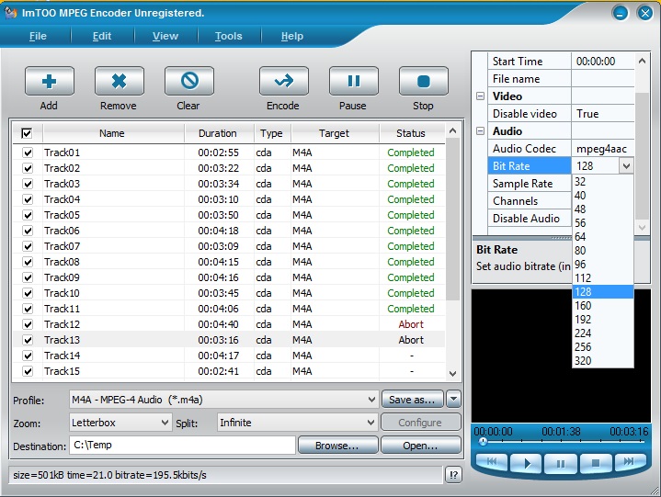Collapse the Audio properties section
The height and width of the screenshot is (497, 661).
[480, 131]
